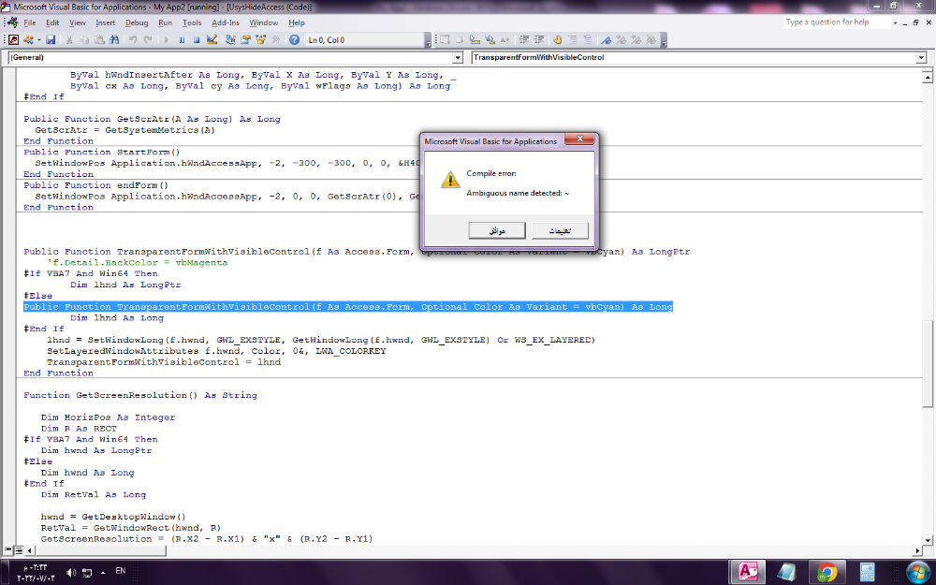Screen dimensions: 936x585
Task: Click the 'Type a question for help' field
Action: (837, 22)
